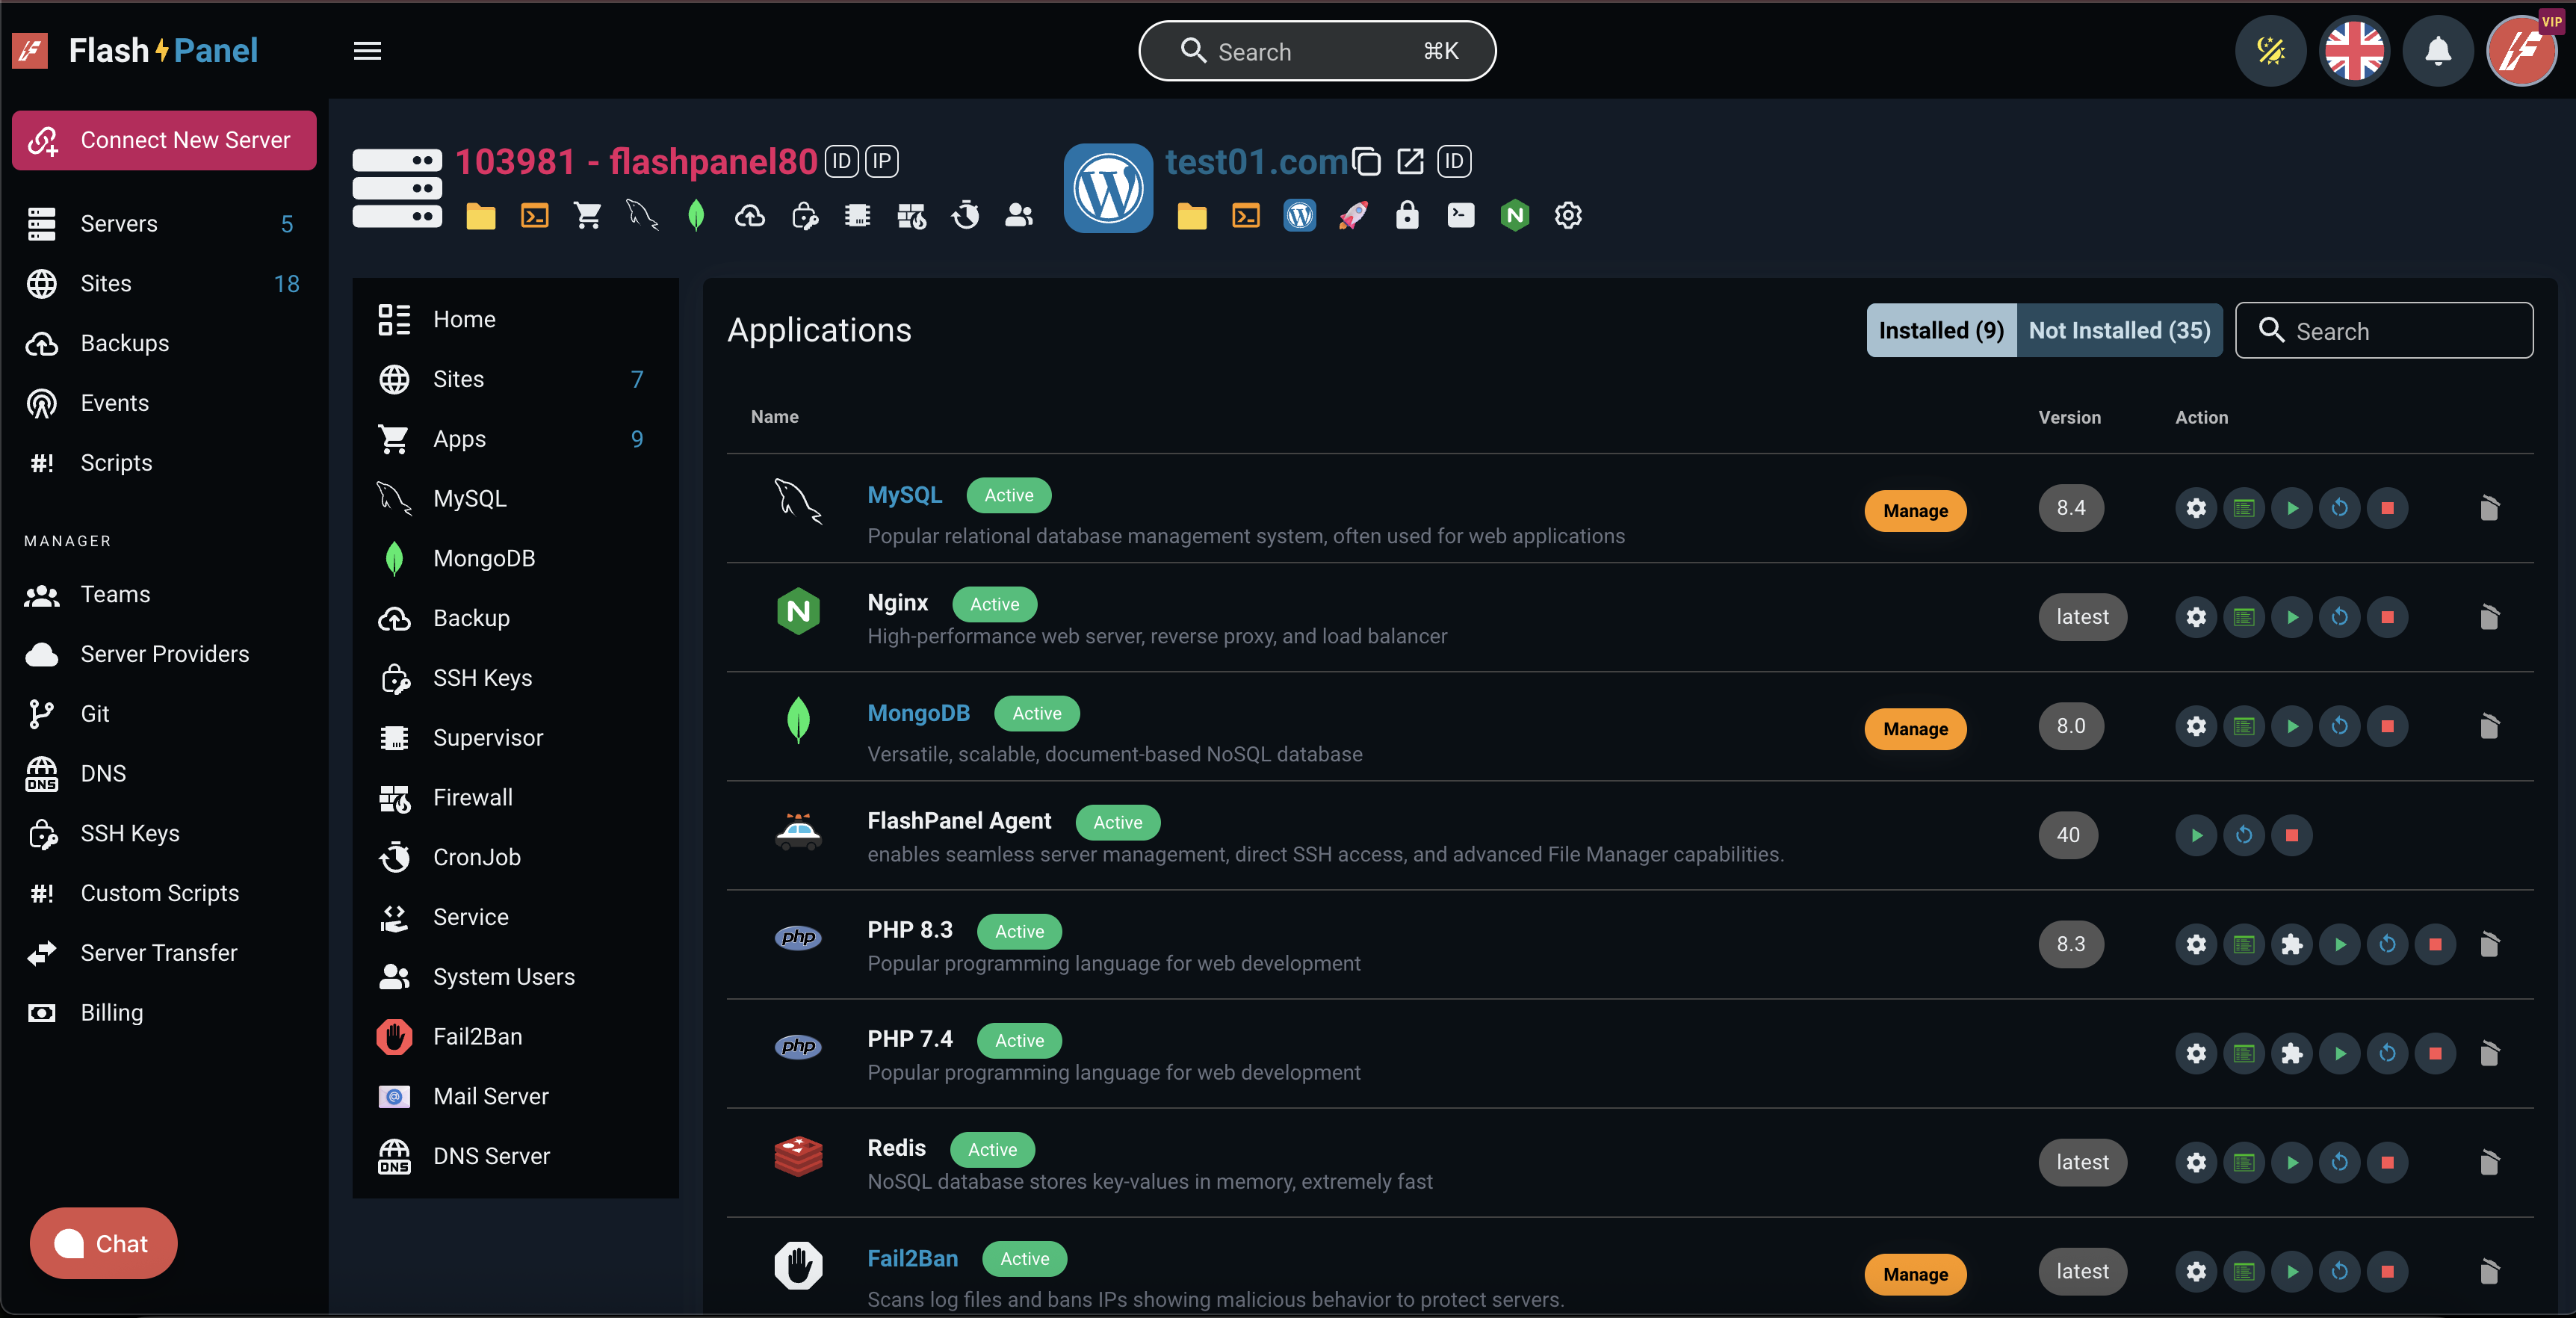
Task: Toggle the theme mode button in the top bar
Action: [x=2270, y=51]
